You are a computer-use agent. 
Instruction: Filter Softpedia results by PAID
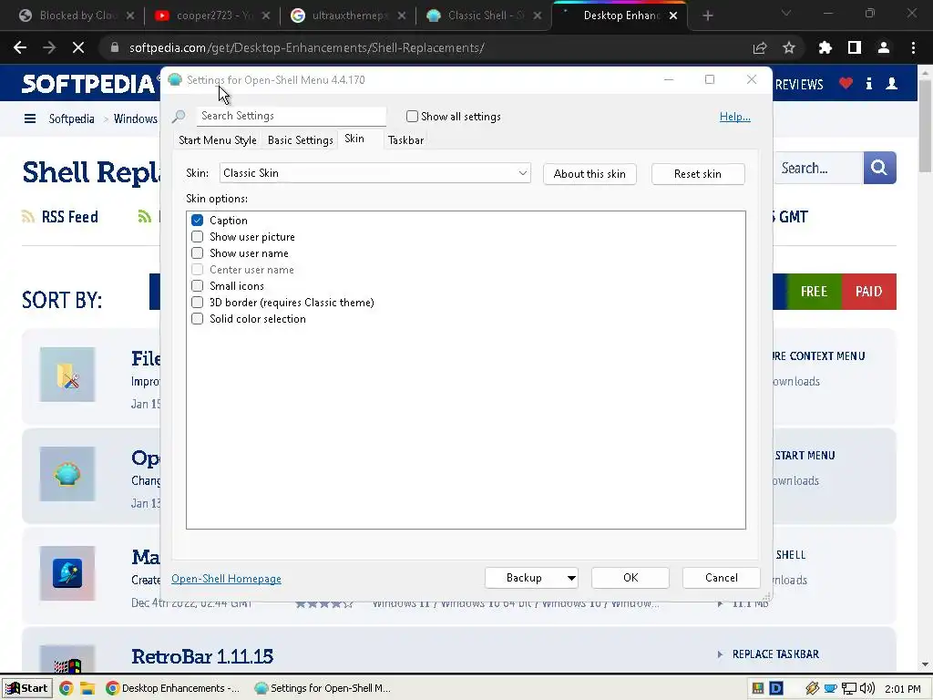click(868, 292)
